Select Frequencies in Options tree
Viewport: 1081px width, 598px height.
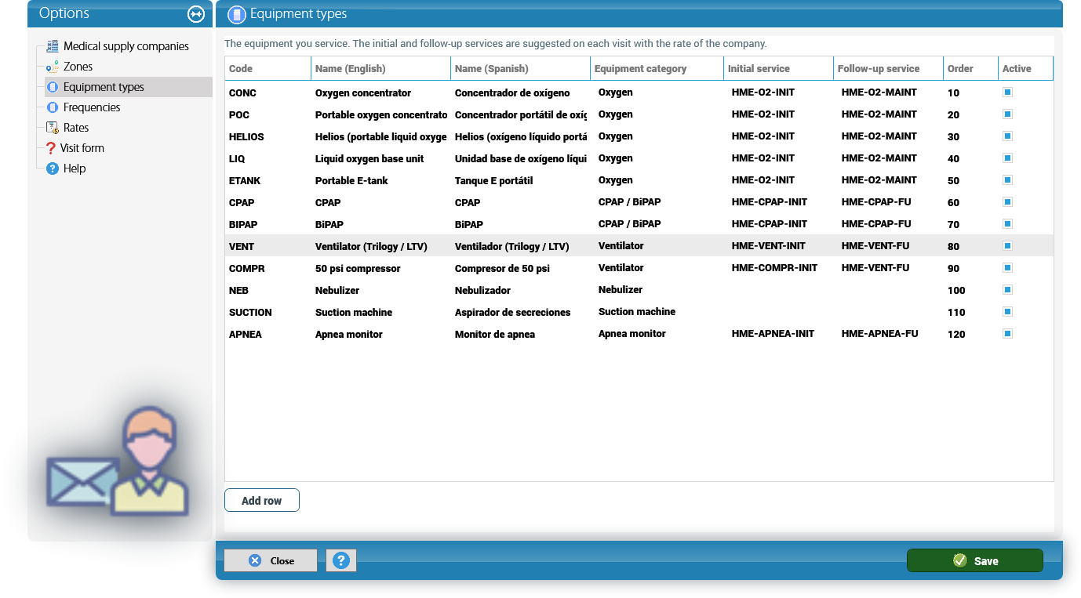click(x=92, y=107)
